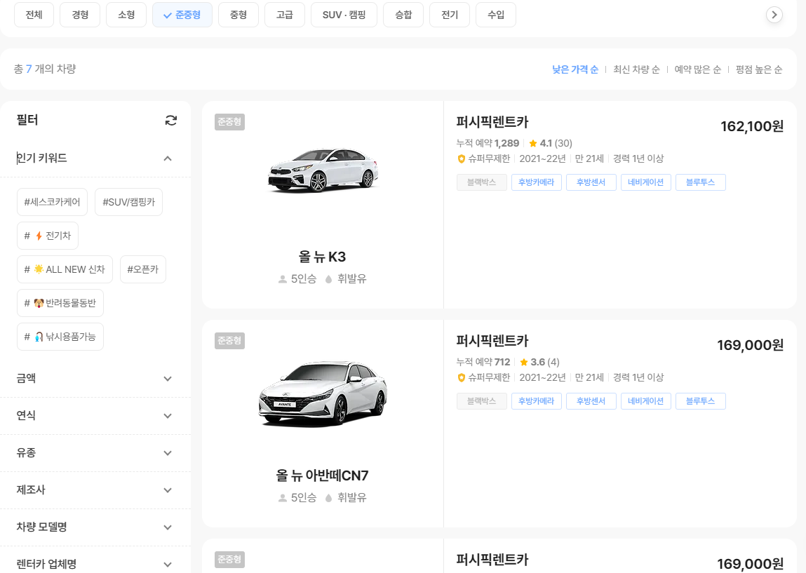Reset filters with the refresh icon

(x=170, y=120)
